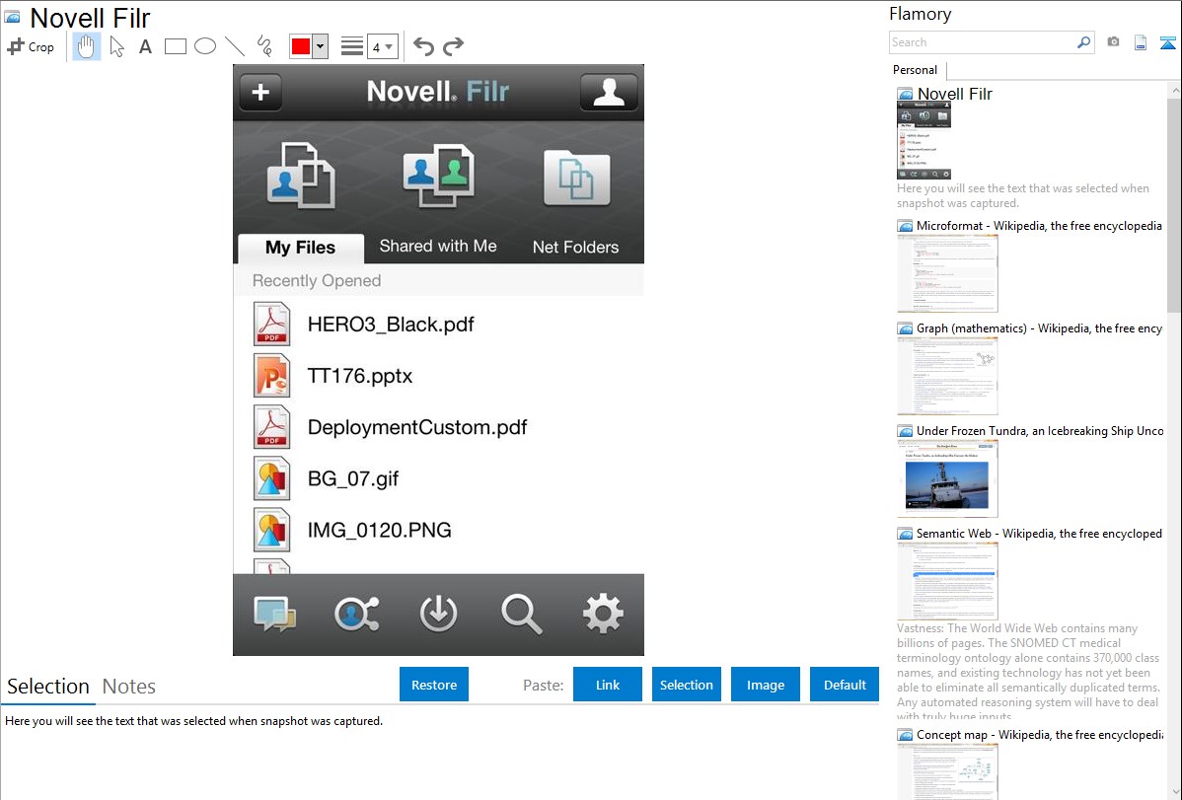The width and height of the screenshot is (1182, 800).
Task: Click the Net Folders icon
Action: (576, 178)
